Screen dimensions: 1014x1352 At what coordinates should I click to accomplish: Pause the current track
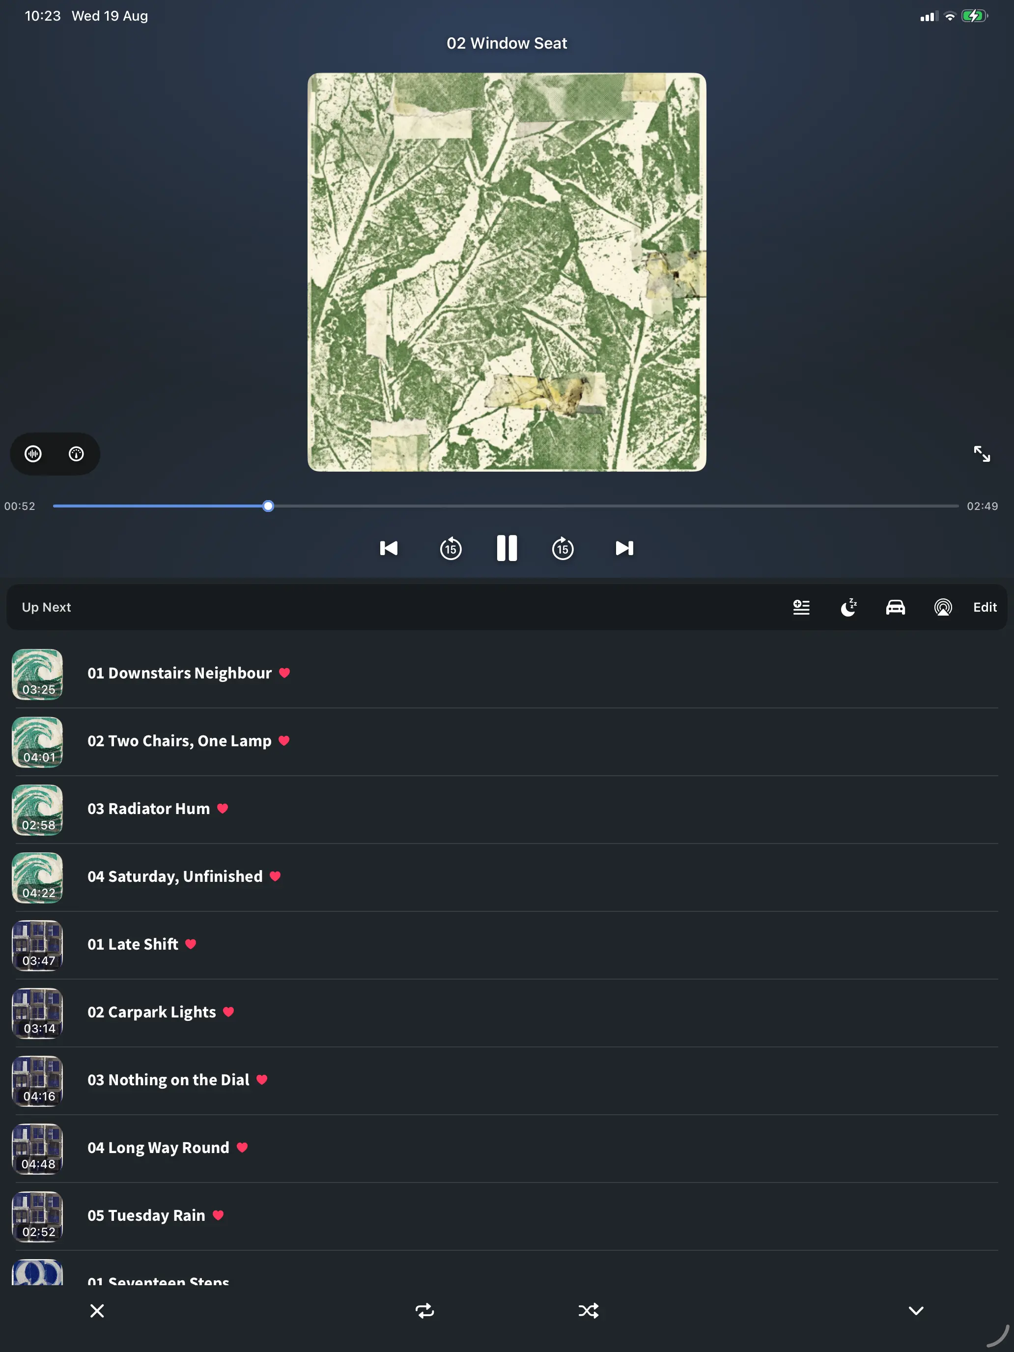(x=507, y=548)
